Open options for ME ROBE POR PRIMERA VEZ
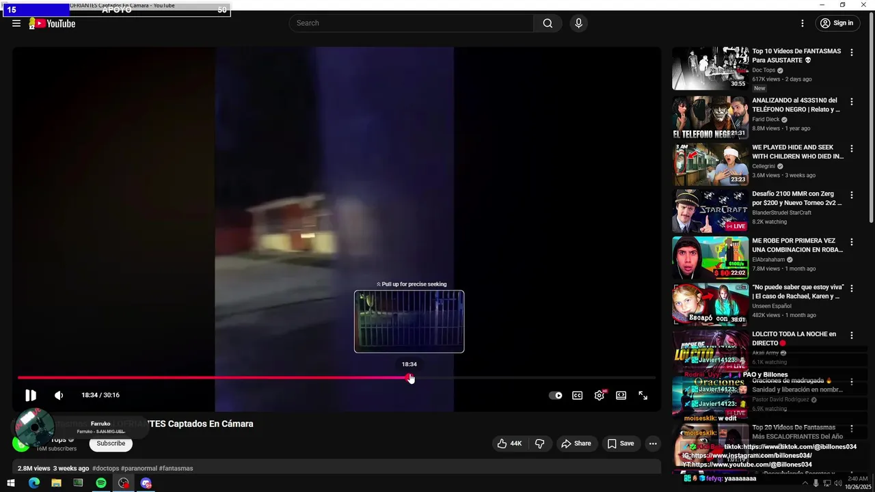Screen dimensions: 875x492 (x=852, y=242)
